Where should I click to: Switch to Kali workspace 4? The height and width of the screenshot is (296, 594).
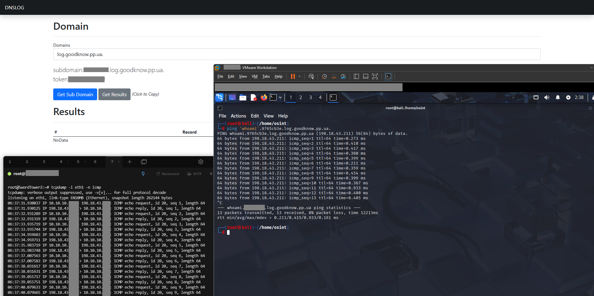point(320,97)
